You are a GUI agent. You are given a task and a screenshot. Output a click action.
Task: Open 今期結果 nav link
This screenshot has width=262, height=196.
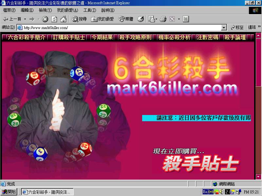102,37
